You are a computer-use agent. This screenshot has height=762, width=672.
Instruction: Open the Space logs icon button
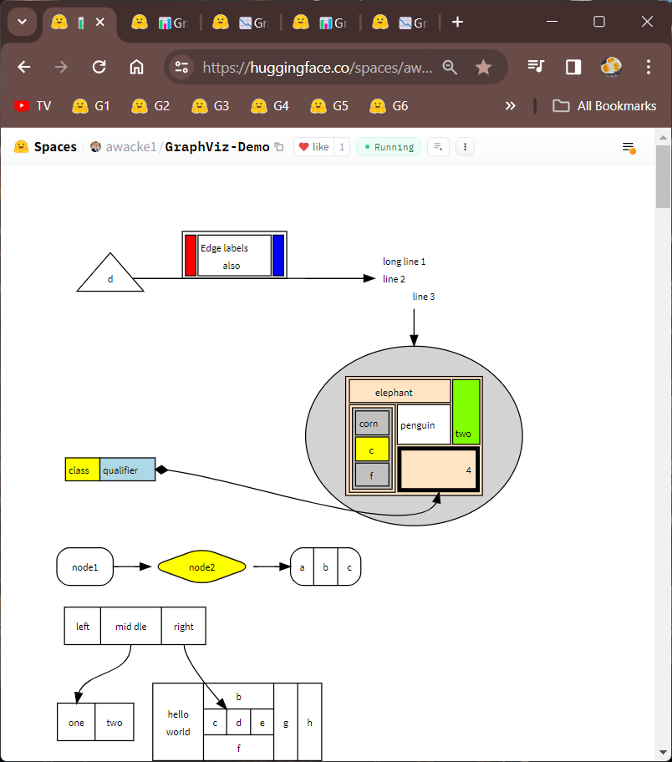pyautogui.click(x=438, y=147)
